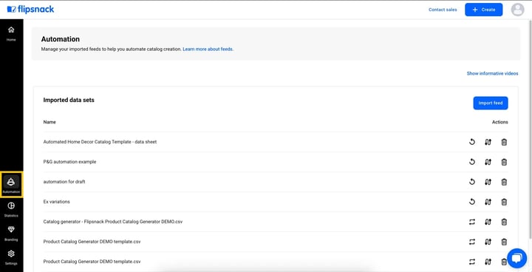Delete the Ex variations data set
Viewport: 532px width, 272px height.
coord(504,202)
